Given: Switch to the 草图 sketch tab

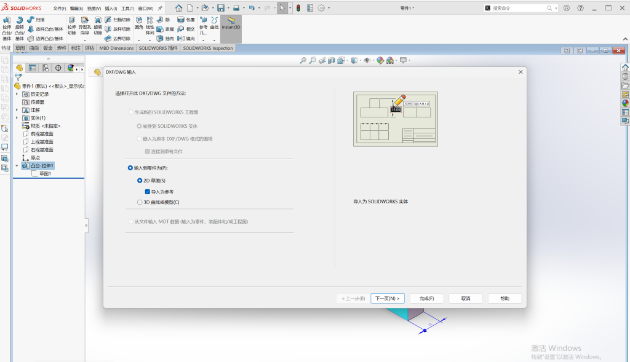Looking at the screenshot, I should [x=20, y=48].
